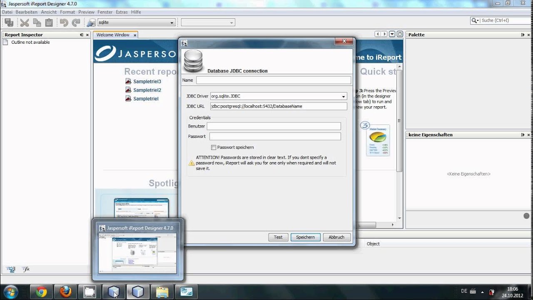Open recent report Sampletriel2
This screenshot has width=533, height=300.
pyautogui.click(x=147, y=90)
